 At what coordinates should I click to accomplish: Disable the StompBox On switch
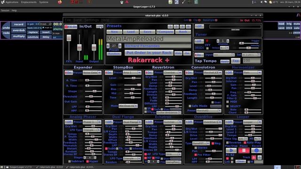(x=109, y=73)
